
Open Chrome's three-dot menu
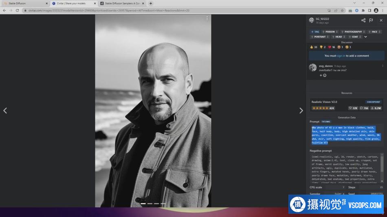click(x=383, y=11)
